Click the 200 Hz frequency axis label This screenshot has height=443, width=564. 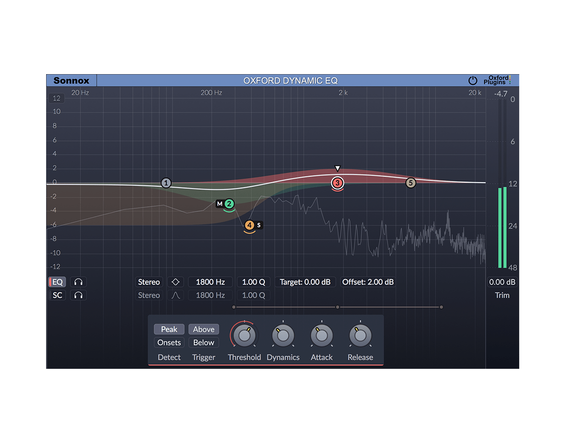coord(211,93)
